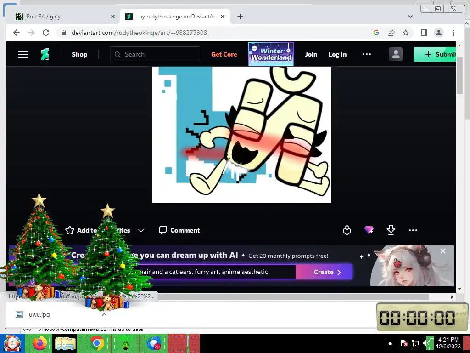
Task: Click the Log In link
Action: (337, 54)
